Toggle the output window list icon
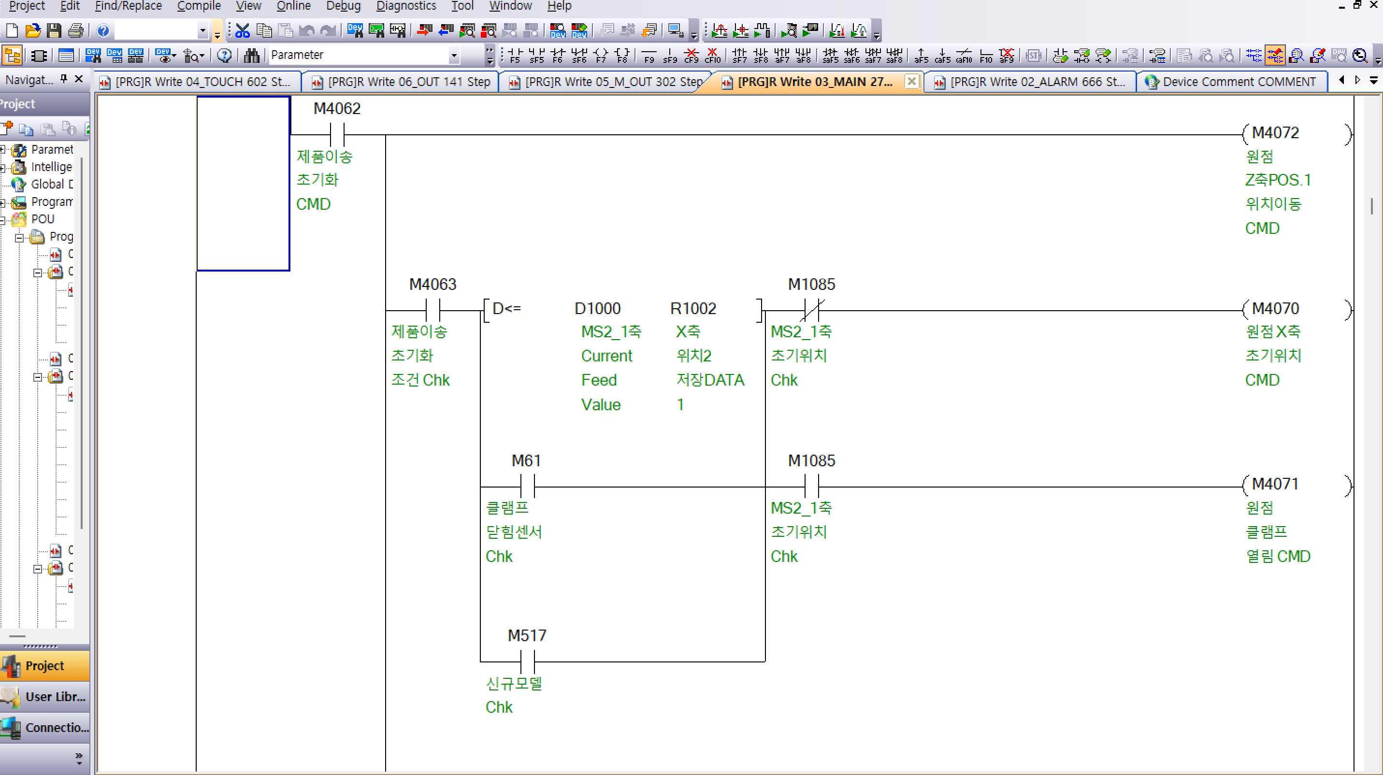1383x775 pixels. click(x=66, y=55)
